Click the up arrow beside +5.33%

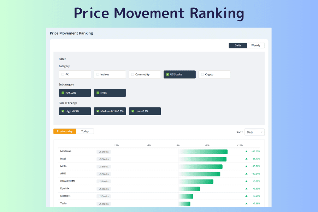coord(246,189)
